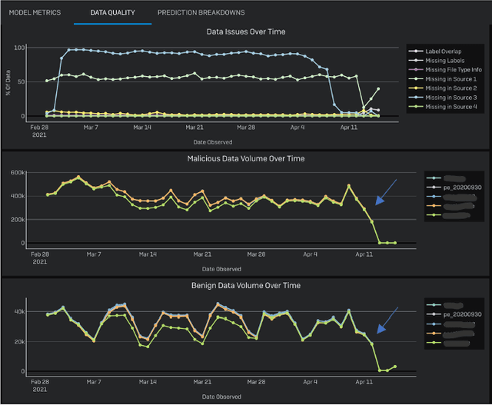Click the Malicious Data Volume Over Time title

[244, 158]
